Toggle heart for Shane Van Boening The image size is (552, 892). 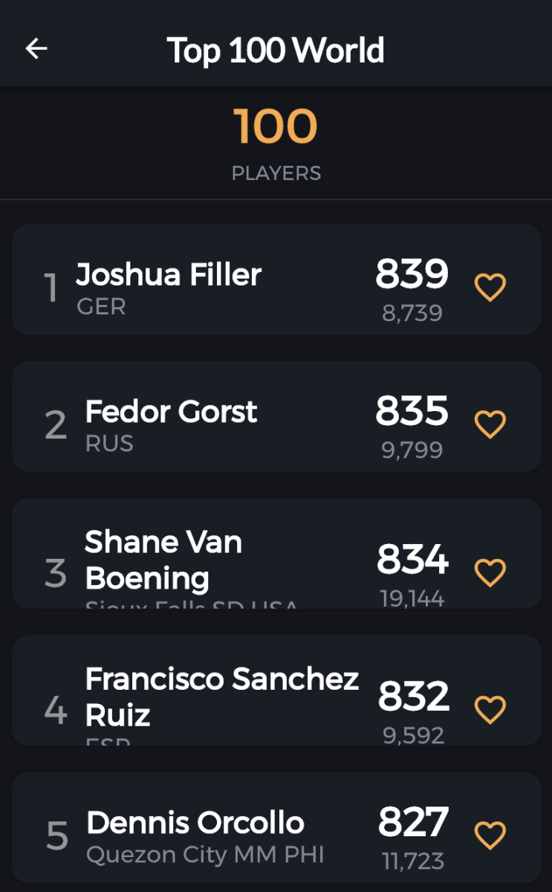coord(490,572)
